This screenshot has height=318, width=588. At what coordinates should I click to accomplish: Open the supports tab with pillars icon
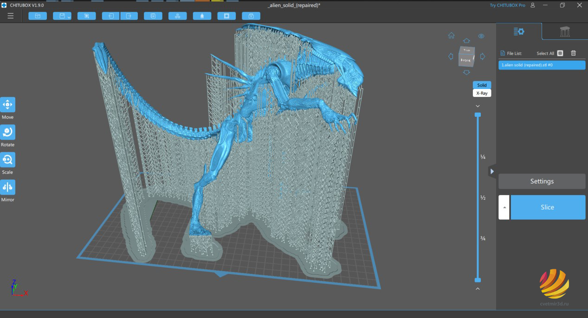565,32
